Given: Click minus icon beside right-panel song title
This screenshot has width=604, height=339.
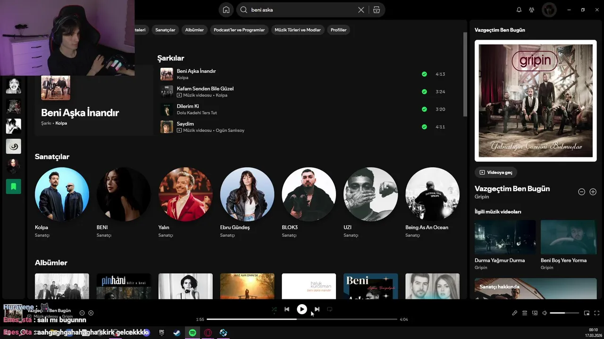Looking at the screenshot, I should pos(581,192).
